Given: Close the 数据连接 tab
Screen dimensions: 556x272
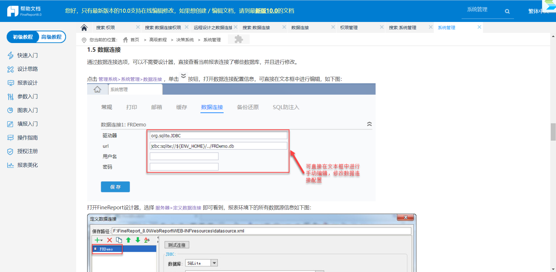Looking at the screenshot, I should click(333, 27).
